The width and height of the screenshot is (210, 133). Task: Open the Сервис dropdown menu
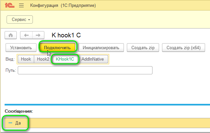coord(20,20)
